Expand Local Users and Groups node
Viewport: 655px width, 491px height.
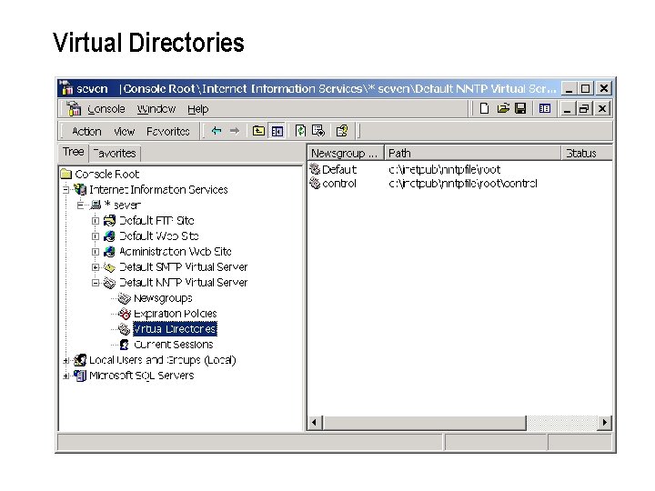click(x=66, y=360)
